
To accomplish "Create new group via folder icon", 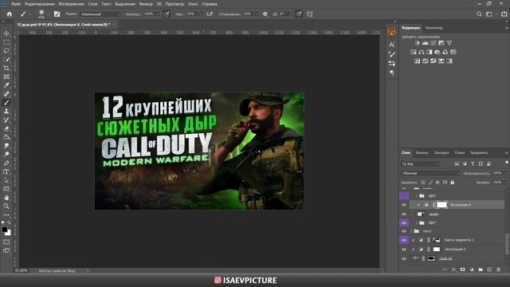I will click(x=481, y=269).
